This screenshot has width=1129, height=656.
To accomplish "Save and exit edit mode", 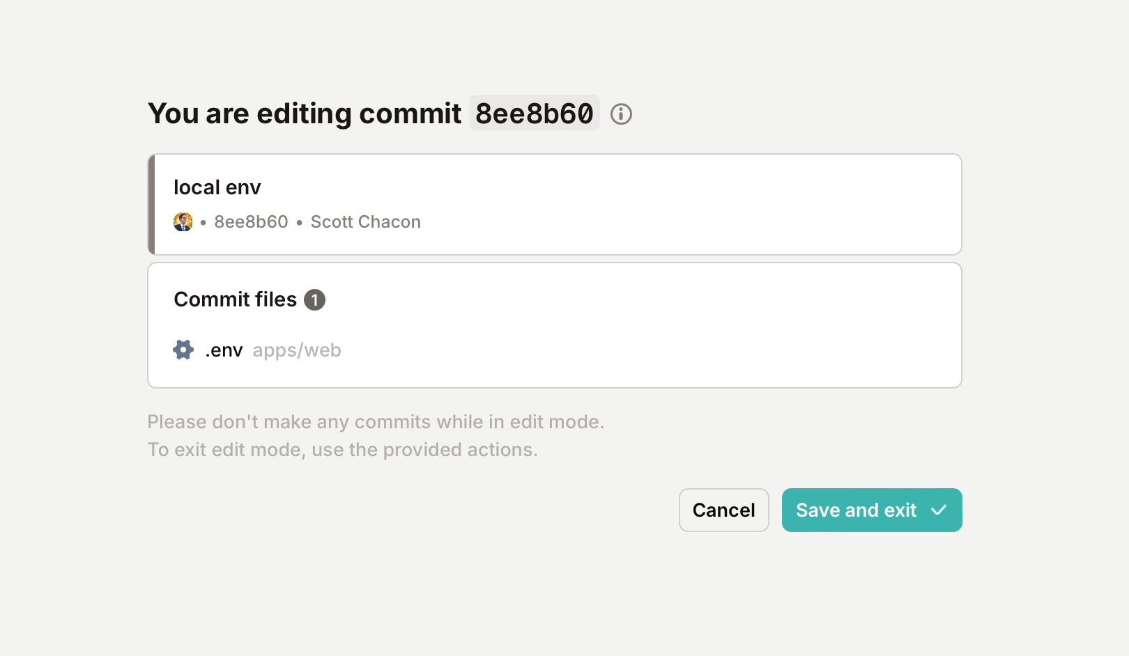I will pos(872,510).
